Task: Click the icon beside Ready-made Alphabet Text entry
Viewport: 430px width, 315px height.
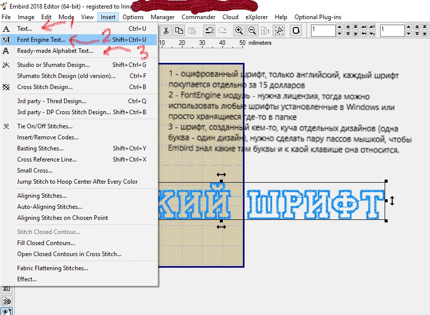Action: [x=6, y=51]
